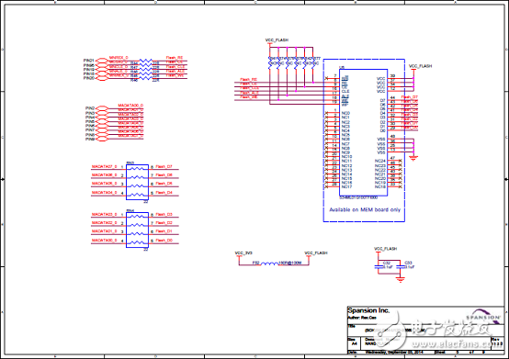Click the "Spansion Inc." title text
The image size is (509, 359).
tap(368, 310)
